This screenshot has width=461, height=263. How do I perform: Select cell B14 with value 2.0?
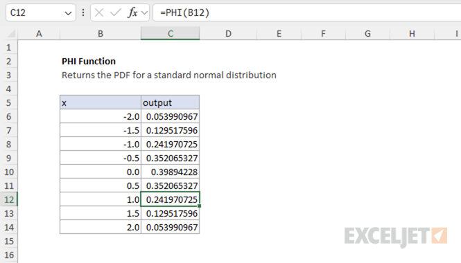coord(101,227)
